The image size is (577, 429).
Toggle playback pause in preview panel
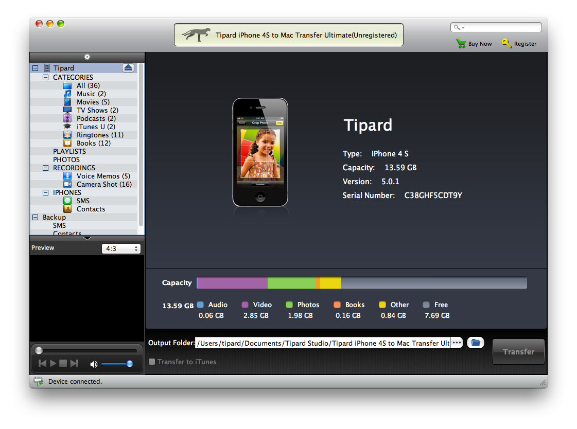[x=53, y=364]
